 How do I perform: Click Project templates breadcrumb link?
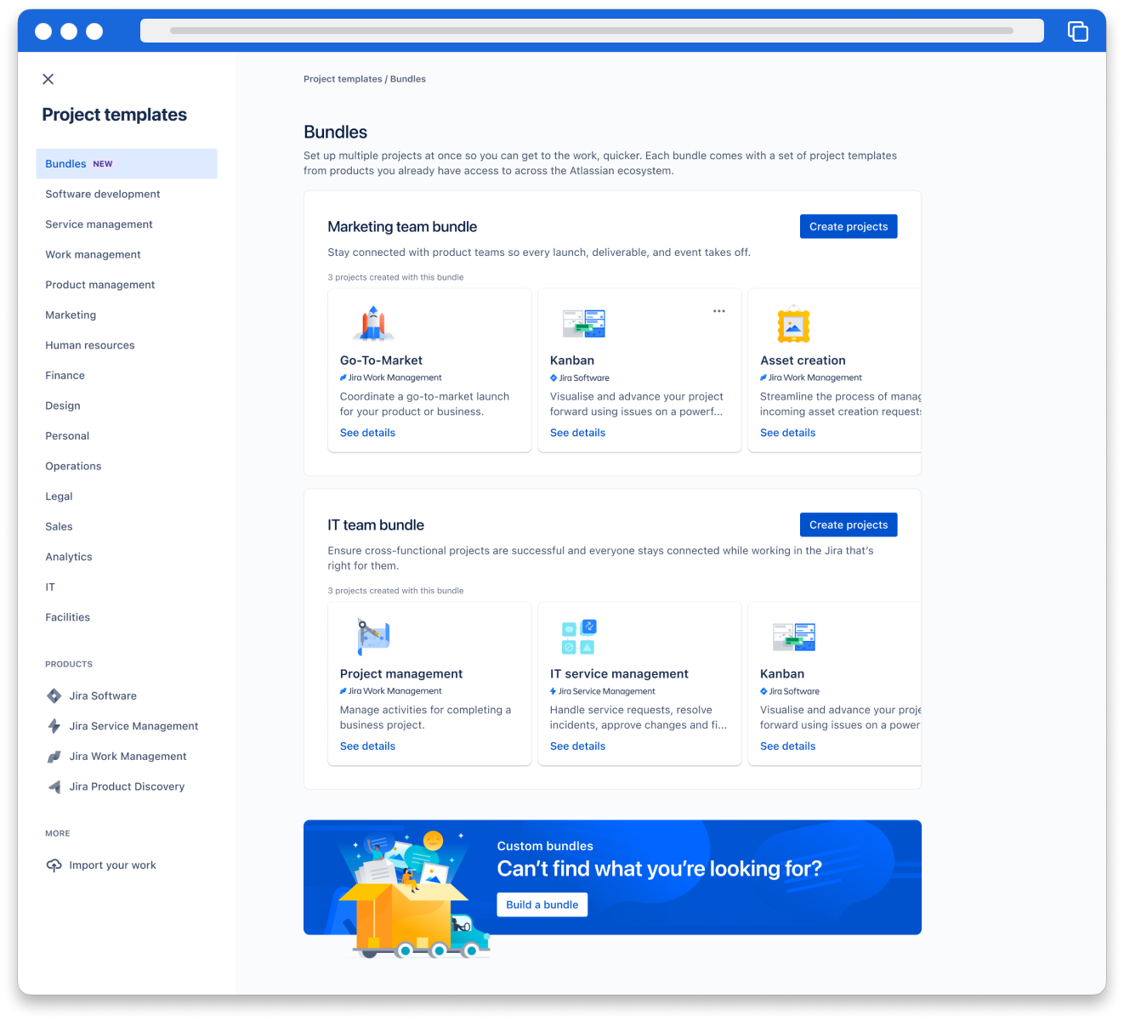click(x=343, y=79)
